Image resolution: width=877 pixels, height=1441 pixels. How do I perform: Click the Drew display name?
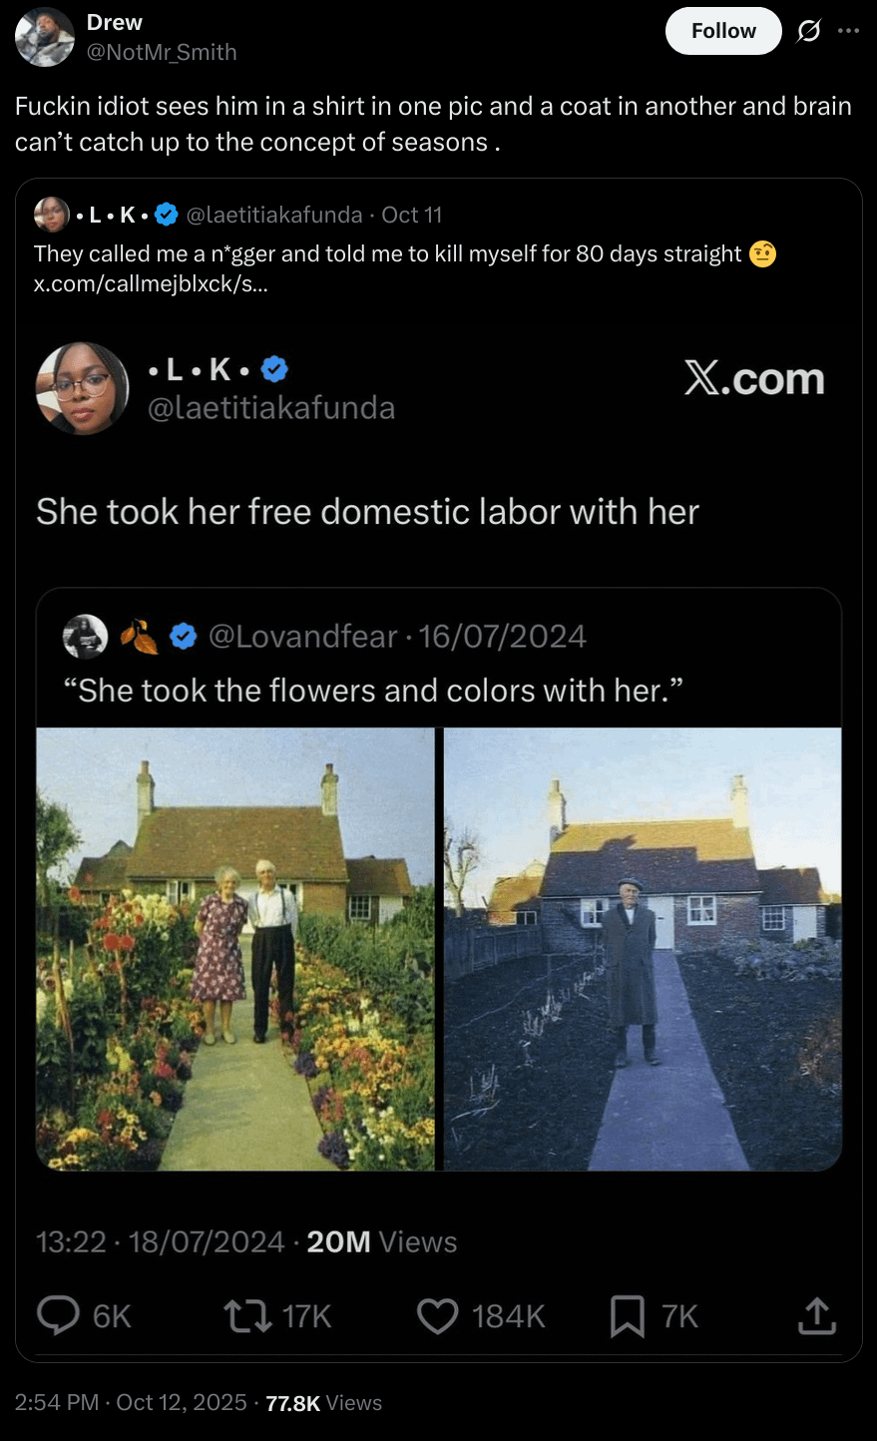click(114, 22)
